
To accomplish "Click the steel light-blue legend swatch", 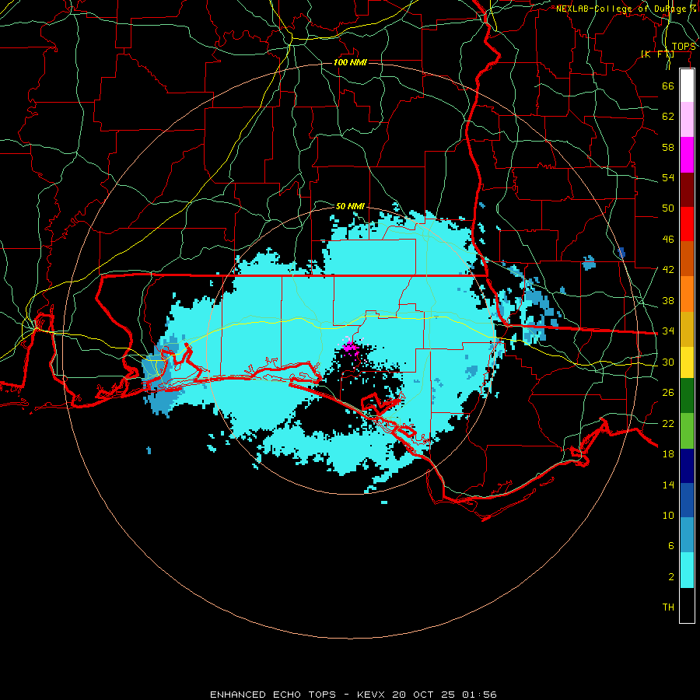I will pyautogui.click(x=687, y=535).
